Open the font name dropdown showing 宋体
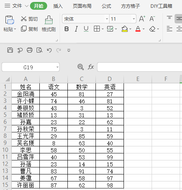The width and height of the screenshot is (182, 190). click(x=107, y=19)
